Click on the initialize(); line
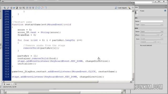The width and height of the screenshot is (168, 94). [27, 64]
